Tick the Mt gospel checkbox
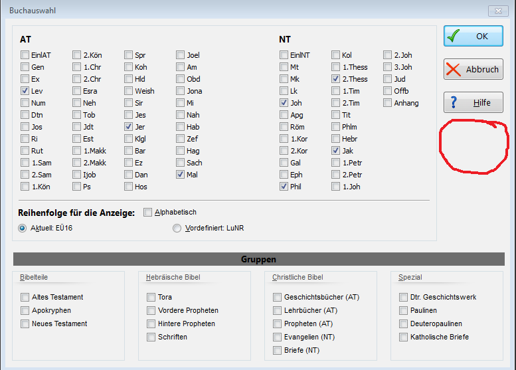This screenshot has width=516, height=370. click(x=284, y=67)
